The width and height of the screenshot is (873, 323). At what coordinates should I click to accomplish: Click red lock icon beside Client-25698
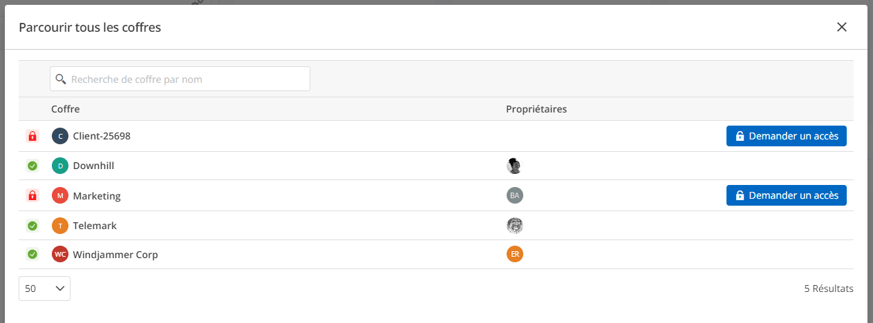pyautogui.click(x=32, y=136)
